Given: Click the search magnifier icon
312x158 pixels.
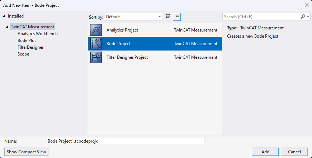Looking at the screenshot, I should click(x=303, y=17).
